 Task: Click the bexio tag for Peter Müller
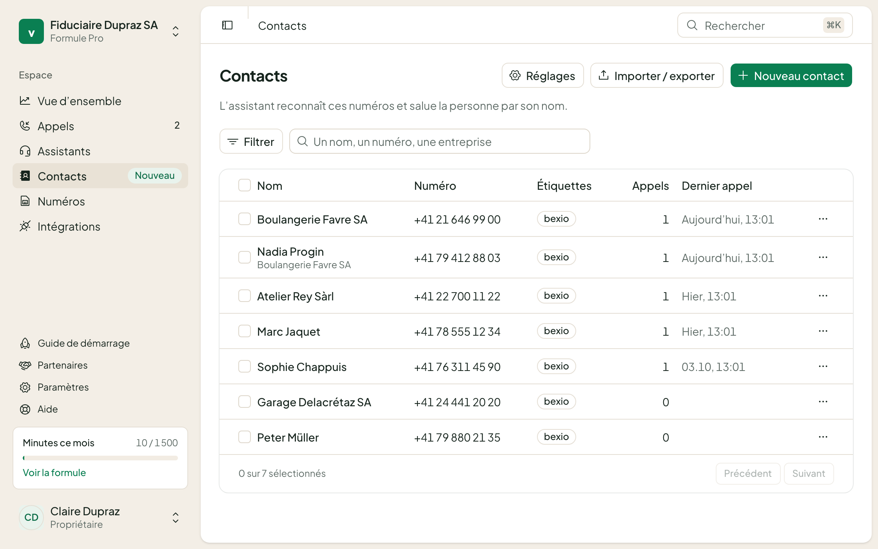pos(556,437)
